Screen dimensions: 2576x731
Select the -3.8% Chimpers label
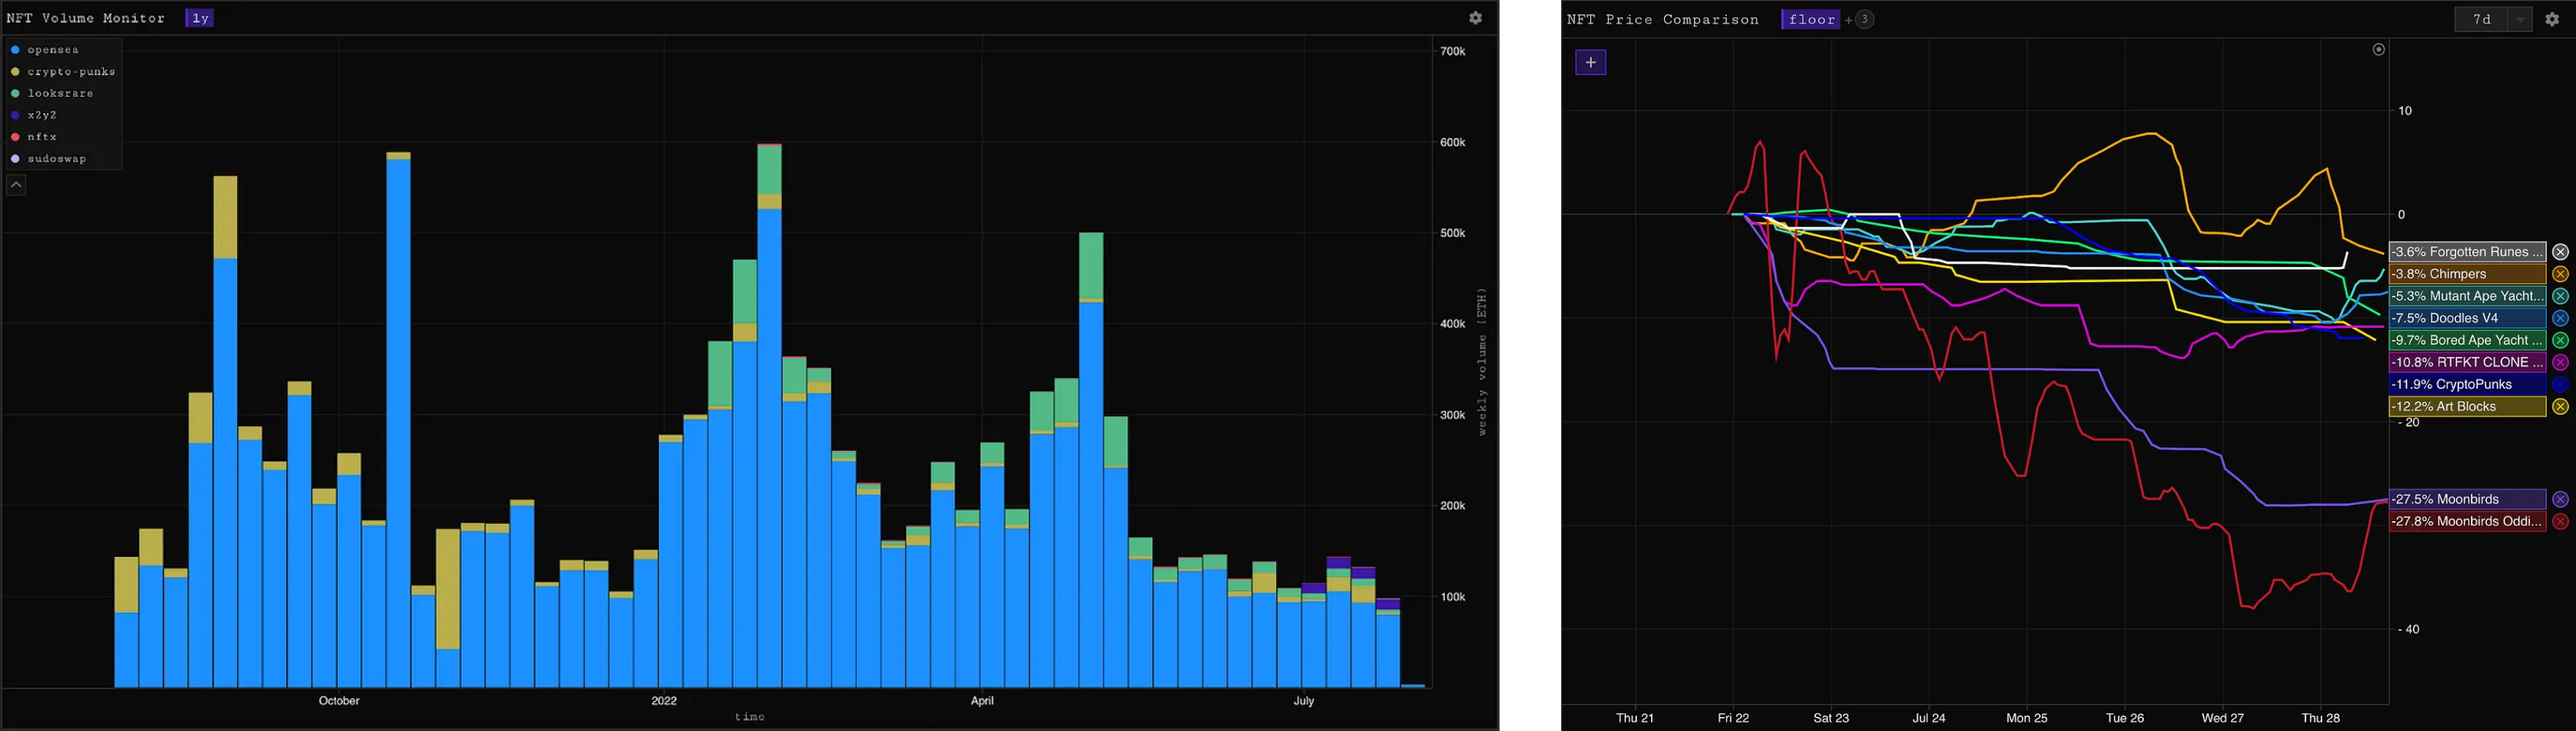point(2467,274)
